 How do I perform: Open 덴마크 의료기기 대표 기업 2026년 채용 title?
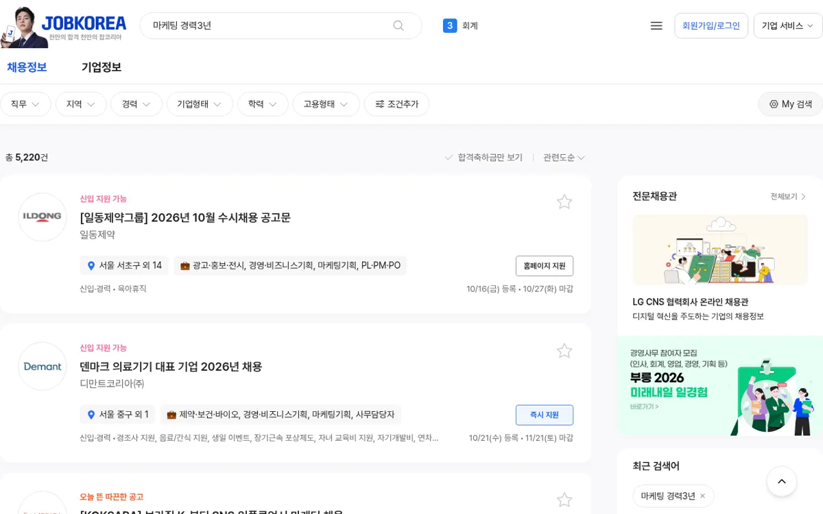pyautogui.click(x=171, y=367)
